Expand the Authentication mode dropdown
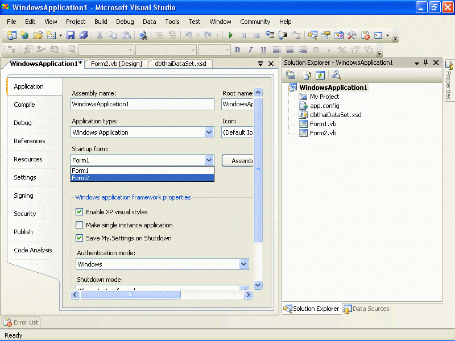Image resolution: width=455 pixels, height=341 pixels. coord(243,264)
